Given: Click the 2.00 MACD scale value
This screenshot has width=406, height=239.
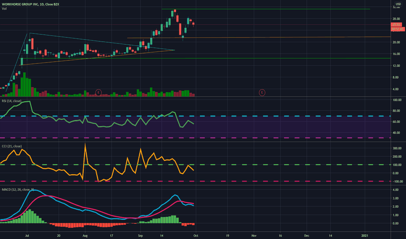Looking at the screenshot, I should pos(396,206).
